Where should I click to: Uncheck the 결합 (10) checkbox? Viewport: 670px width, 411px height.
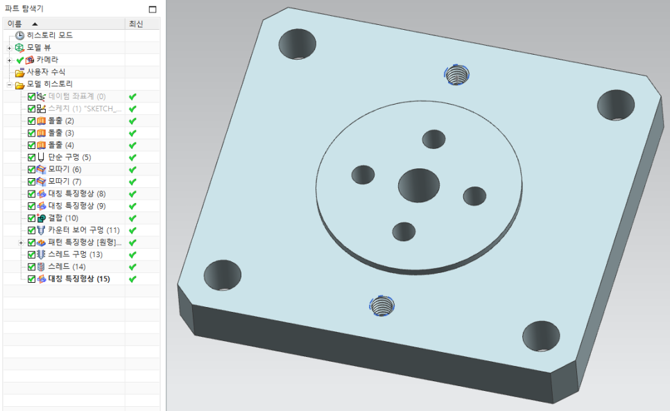tap(32, 218)
